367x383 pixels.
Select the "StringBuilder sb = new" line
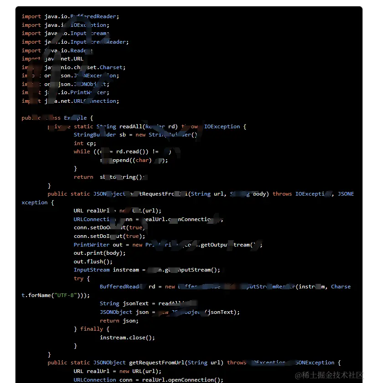coord(135,135)
